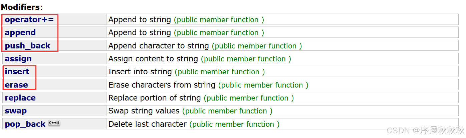Viewport: 466px width, 138px height.
Task: Click the 'Insert into string' description text
Action: pos(140,72)
